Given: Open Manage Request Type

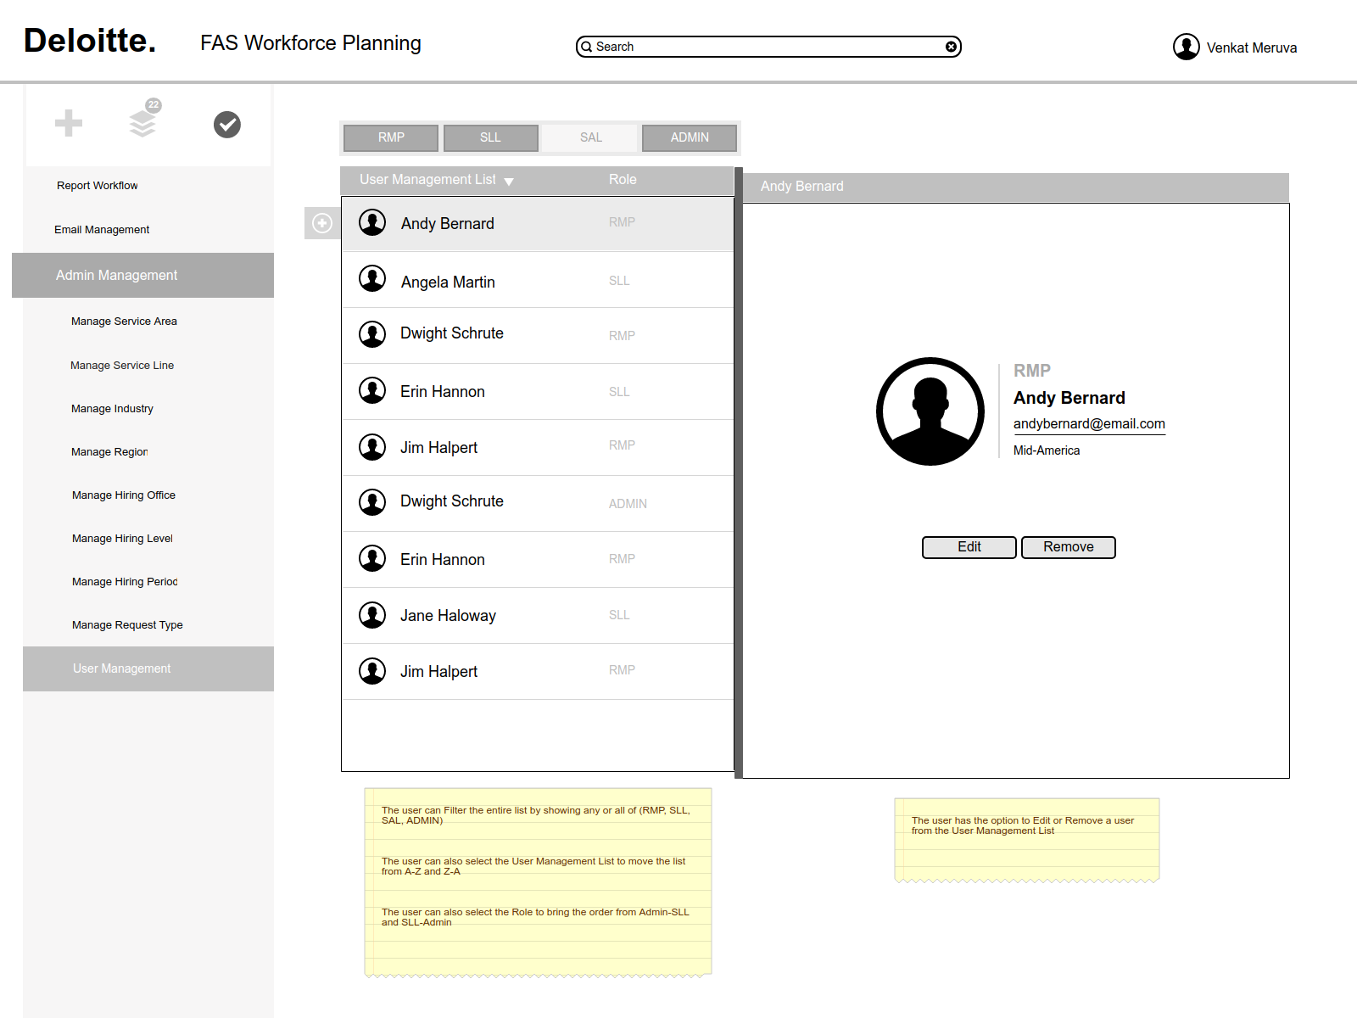Looking at the screenshot, I should point(127,625).
